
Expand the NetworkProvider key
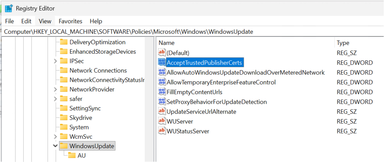tap(55, 89)
